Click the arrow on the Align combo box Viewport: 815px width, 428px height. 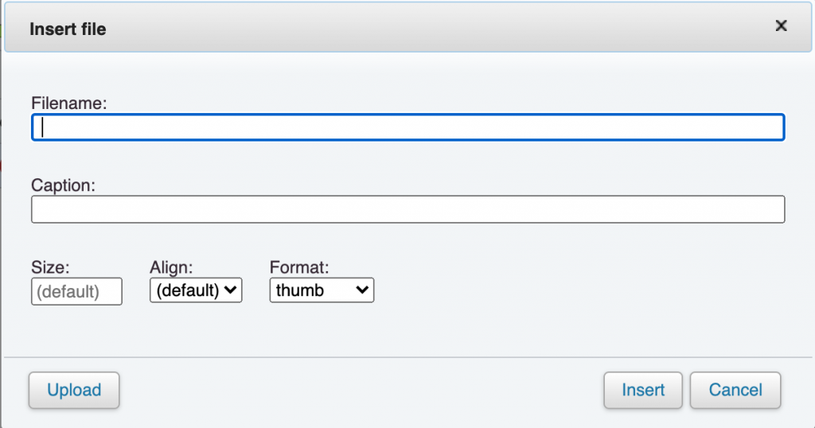232,290
